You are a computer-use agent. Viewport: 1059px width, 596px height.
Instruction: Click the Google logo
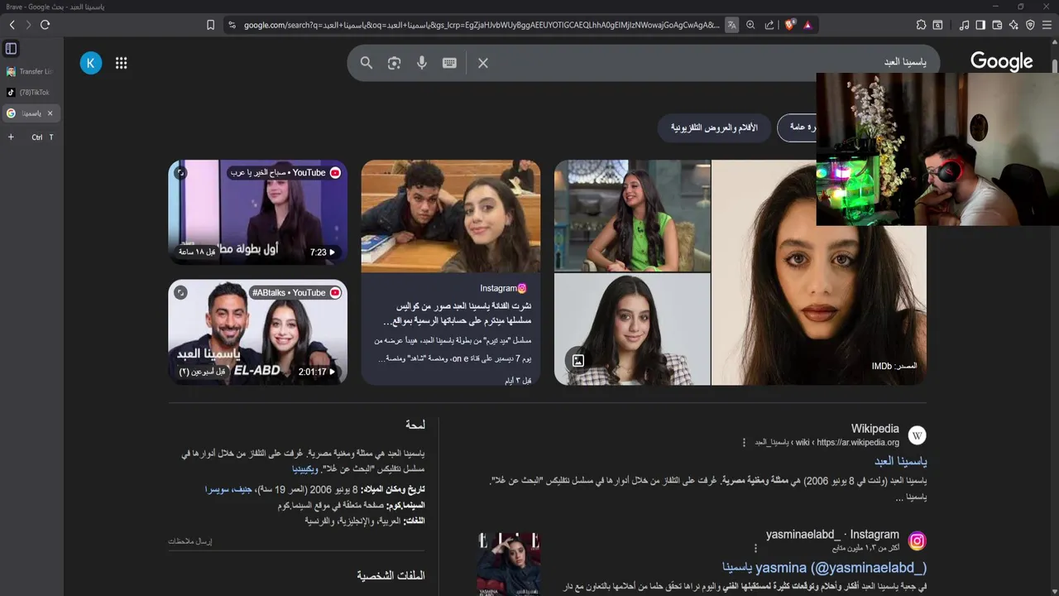(1001, 62)
